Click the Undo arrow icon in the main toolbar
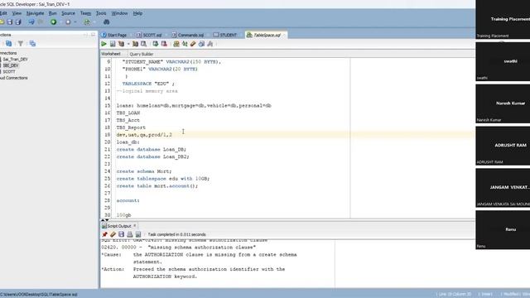The width and height of the screenshot is (530, 298). (31, 22)
